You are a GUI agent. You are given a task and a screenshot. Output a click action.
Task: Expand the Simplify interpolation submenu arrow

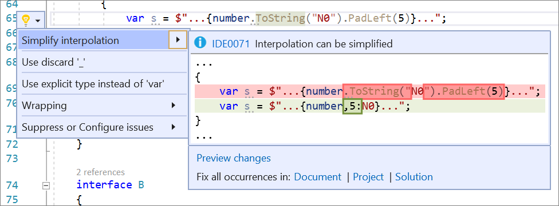(178, 40)
